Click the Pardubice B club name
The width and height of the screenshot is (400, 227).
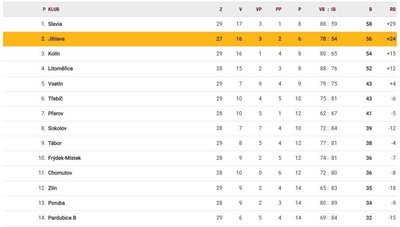point(62,218)
